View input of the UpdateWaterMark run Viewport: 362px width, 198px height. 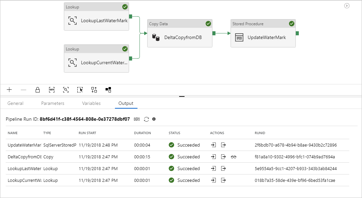213,145
